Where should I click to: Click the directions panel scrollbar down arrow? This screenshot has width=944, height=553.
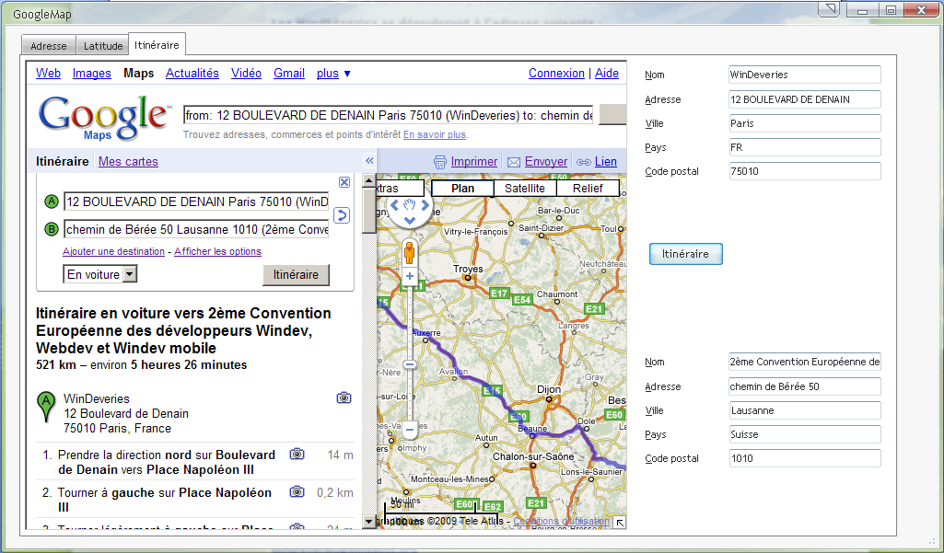(369, 521)
